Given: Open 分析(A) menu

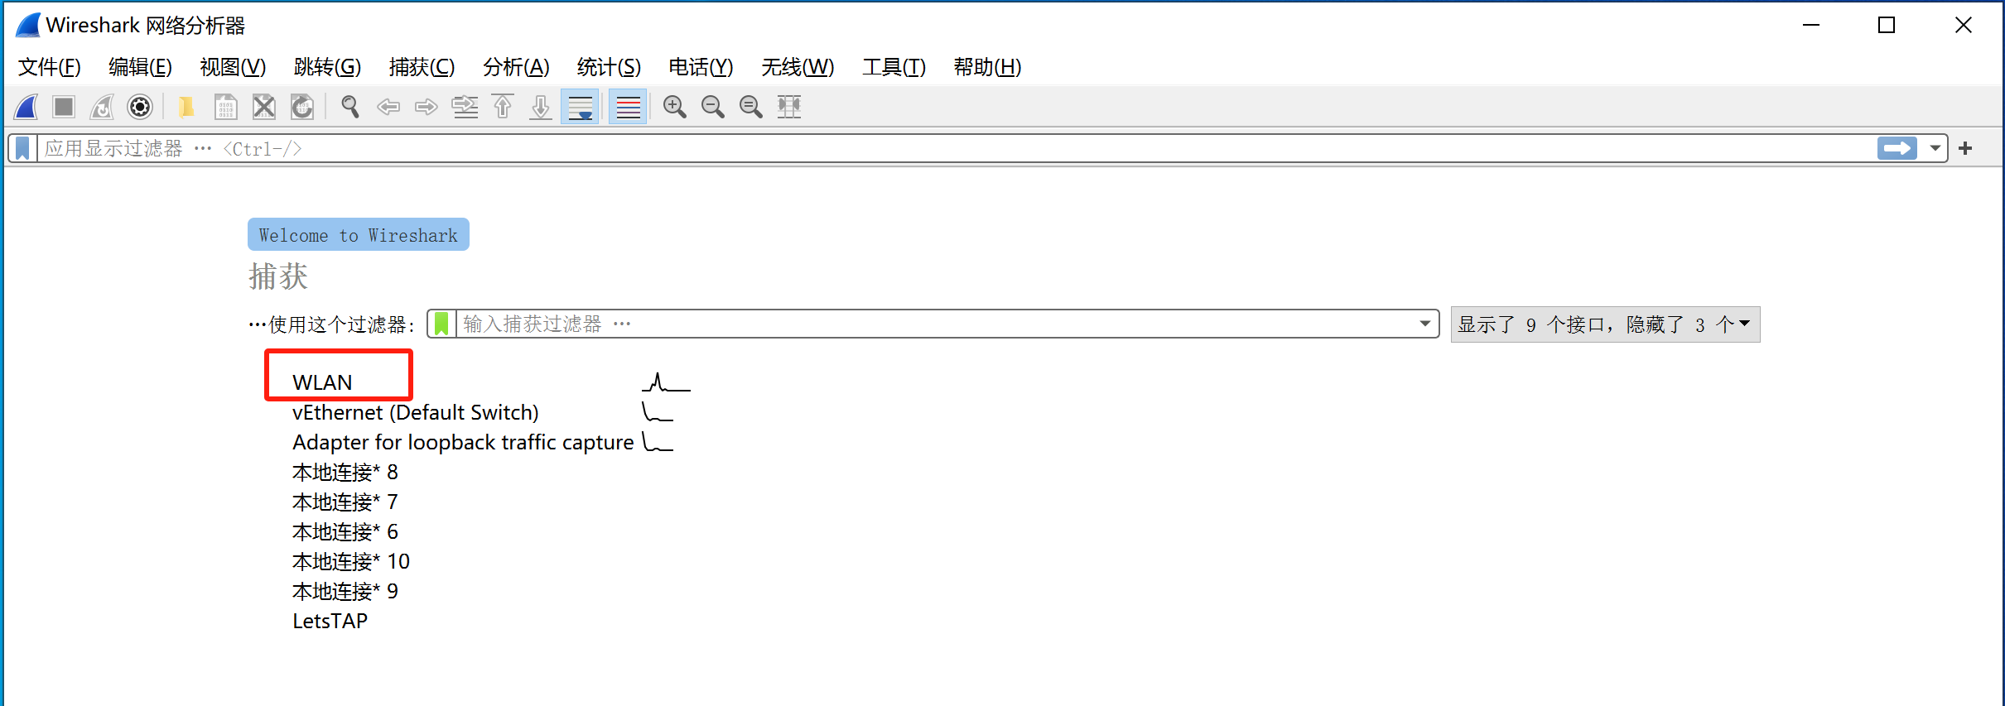Looking at the screenshot, I should click(516, 67).
